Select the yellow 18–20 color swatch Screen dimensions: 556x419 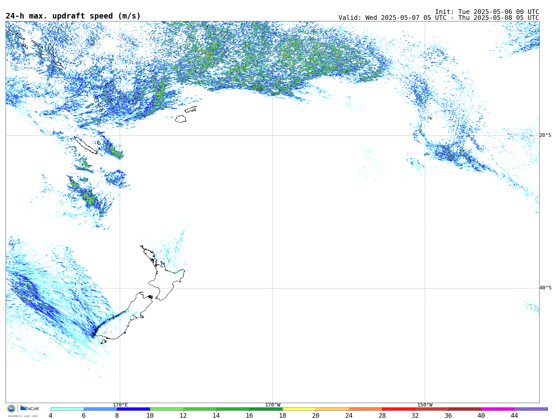coord(299,409)
